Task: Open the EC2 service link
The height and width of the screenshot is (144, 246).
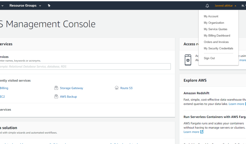Action: click(2, 97)
